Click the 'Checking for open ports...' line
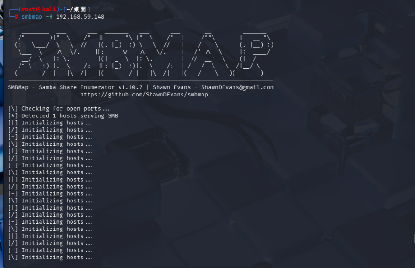The height and width of the screenshot is (268, 415). pyautogui.click(x=59, y=108)
